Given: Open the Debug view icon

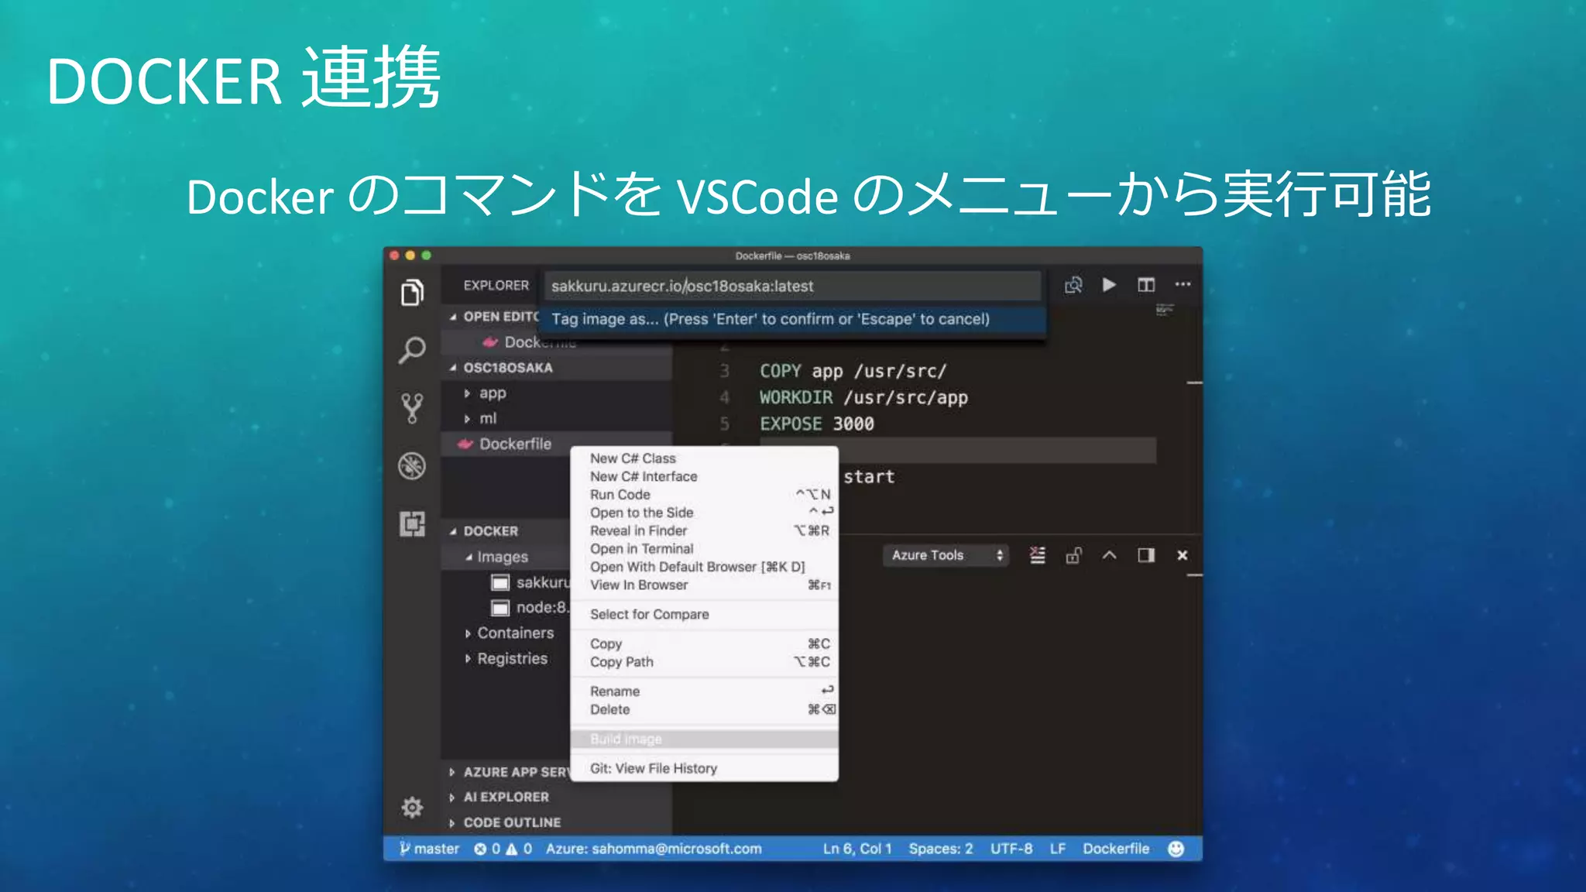Looking at the screenshot, I should pos(412,466).
